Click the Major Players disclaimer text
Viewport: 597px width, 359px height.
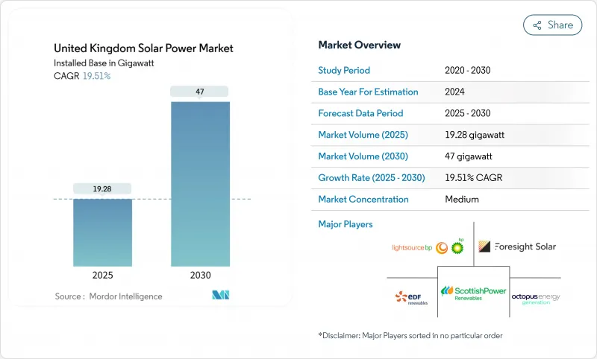[410, 335]
